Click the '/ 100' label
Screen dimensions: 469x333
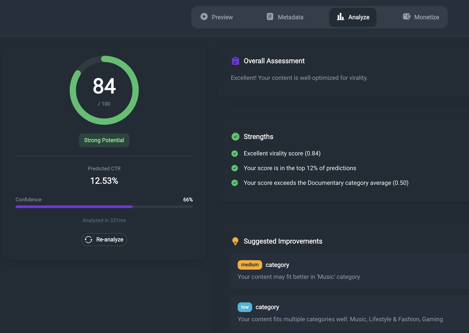point(104,104)
